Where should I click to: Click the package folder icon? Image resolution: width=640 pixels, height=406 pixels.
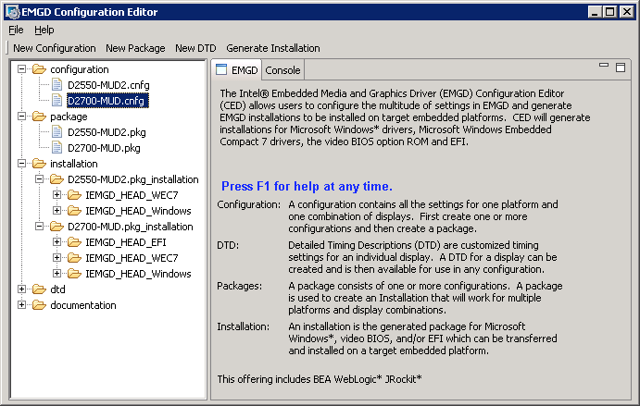tap(39, 117)
